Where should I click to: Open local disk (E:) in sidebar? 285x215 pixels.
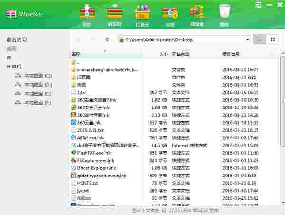pyautogui.click(x=33, y=94)
